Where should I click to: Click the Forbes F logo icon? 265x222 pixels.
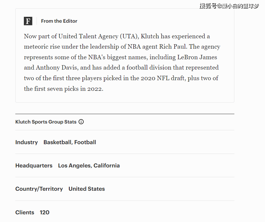tap(28, 21)
